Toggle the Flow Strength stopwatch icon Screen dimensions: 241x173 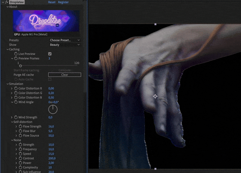click(20, 126)
